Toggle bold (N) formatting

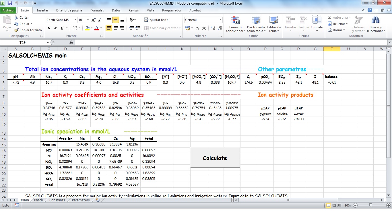49,28
